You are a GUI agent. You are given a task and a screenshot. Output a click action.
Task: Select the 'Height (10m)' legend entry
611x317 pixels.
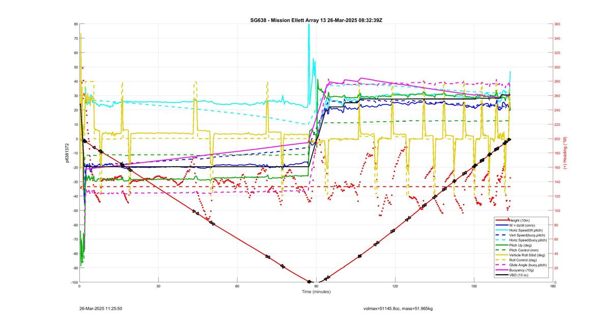click(x=520, y=220)
